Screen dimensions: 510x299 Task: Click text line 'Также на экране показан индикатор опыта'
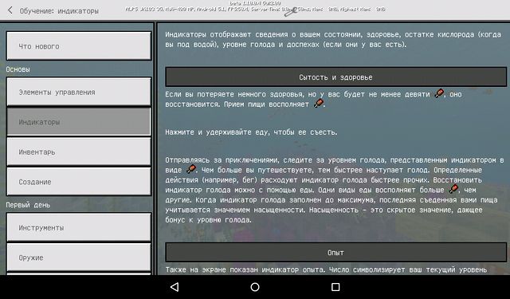pyautogui.click(x=326, y=269)
